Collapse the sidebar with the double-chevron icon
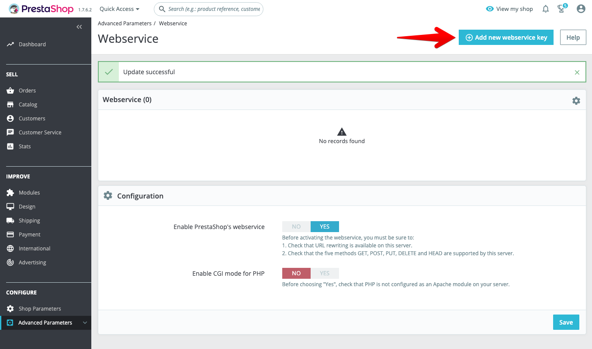The image size is (592, 349). coord(79,27)
